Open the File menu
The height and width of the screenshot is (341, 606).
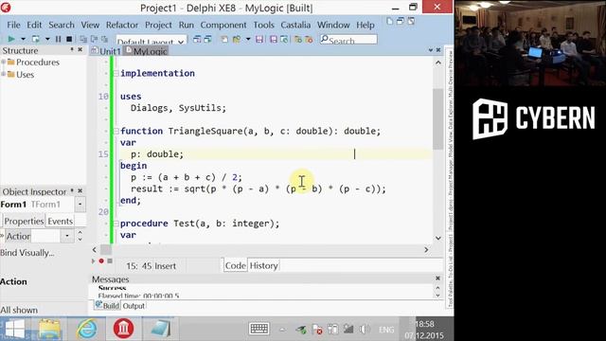tap(13, 25)
